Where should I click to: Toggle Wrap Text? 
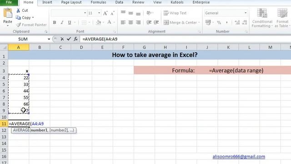175,13
